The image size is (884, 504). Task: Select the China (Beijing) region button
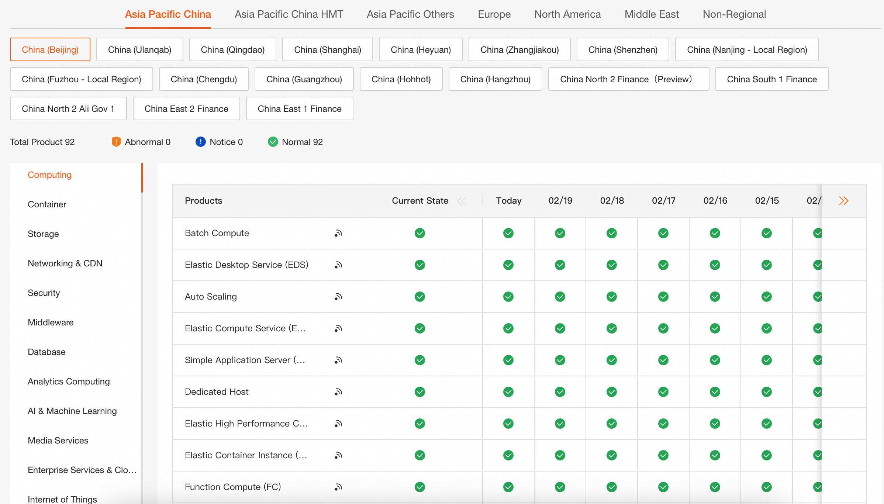[x=50, y=49]
